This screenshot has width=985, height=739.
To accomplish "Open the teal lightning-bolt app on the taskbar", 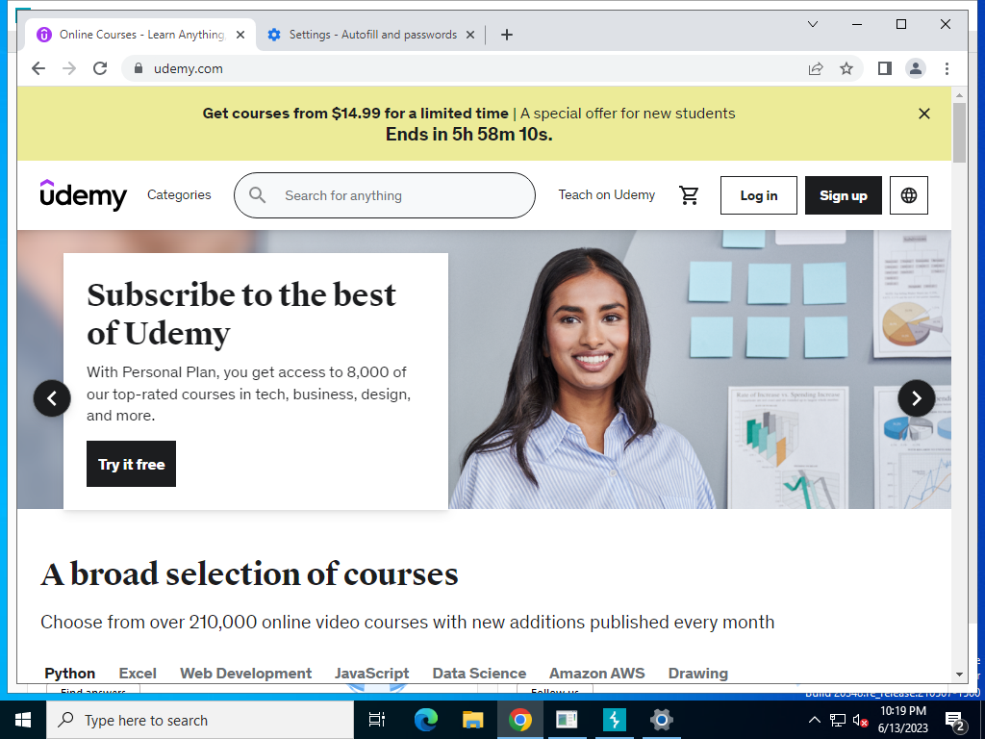I will coord(615,720).
